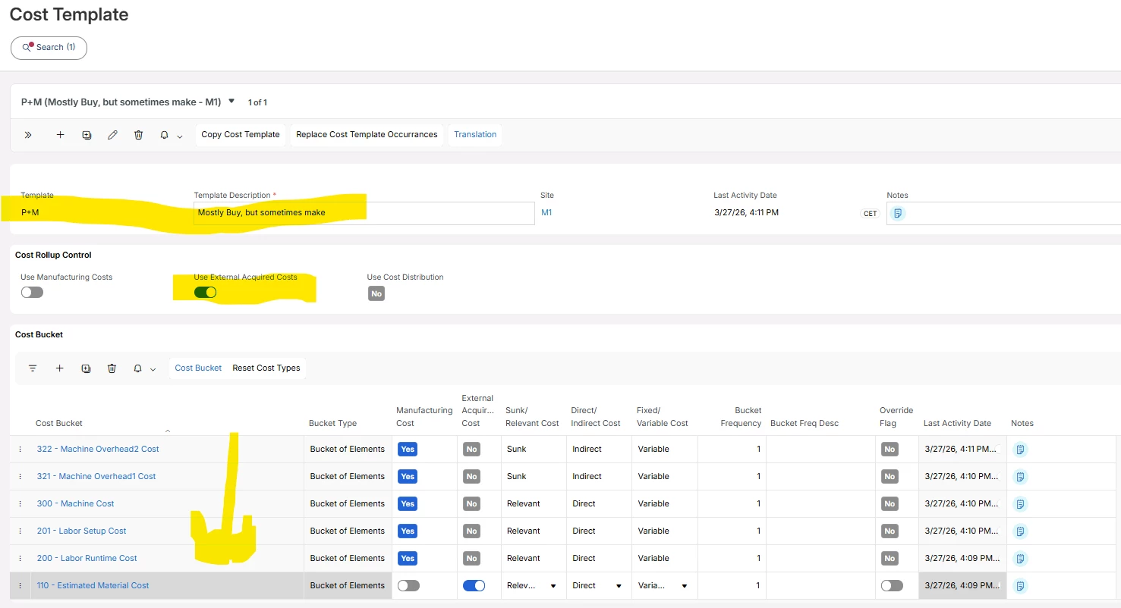Click the Template Description input field
The width and height of the screenshot is (1121, 608).
click(x=364, y=213)
